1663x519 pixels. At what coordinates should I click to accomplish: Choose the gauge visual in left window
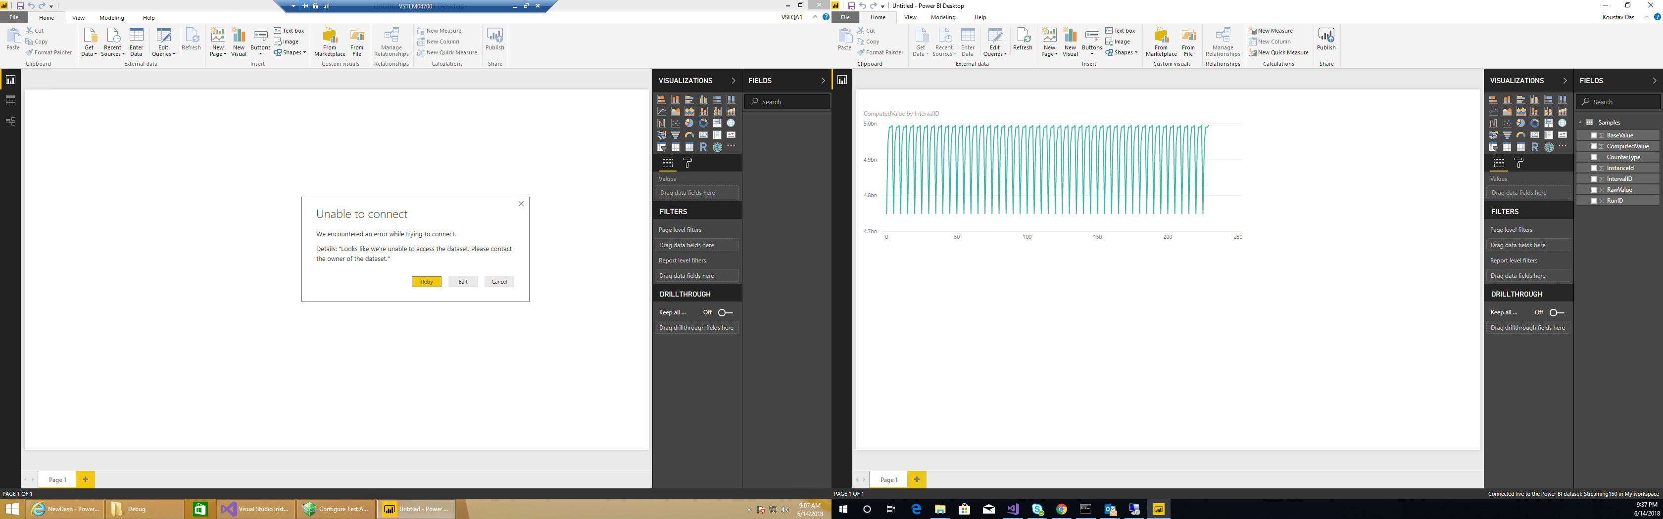click(689, 135)
